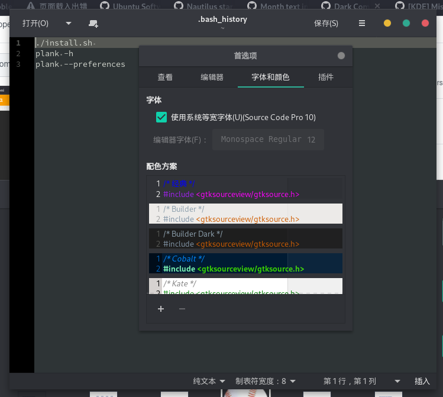This screenshot has height=397, width=443.
Task: Click the 保存(S) button
Action: 326,23
